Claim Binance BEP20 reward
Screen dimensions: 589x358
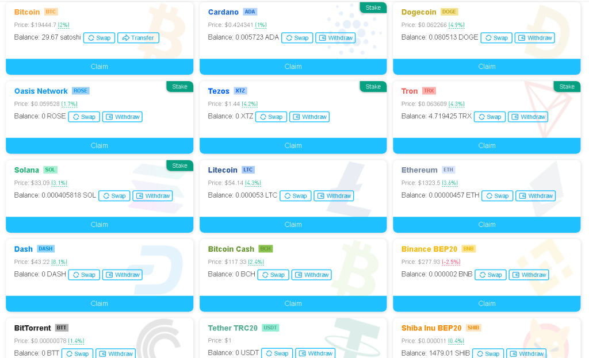[487, 303]
